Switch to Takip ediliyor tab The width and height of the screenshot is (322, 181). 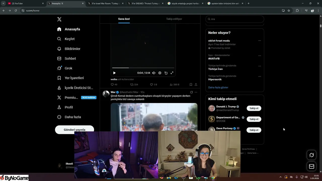[174, 19]
